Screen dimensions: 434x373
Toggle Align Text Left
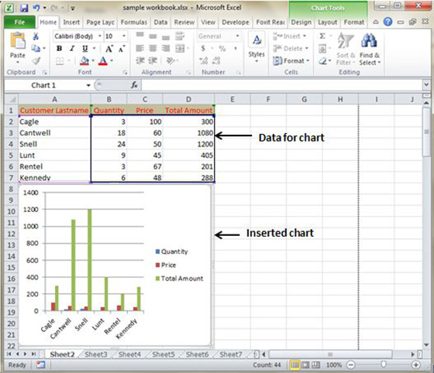tap(139, 49)
